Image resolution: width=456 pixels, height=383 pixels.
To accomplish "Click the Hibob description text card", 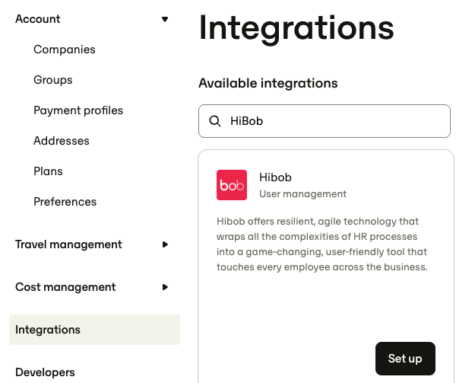I will pyautogui.click(x=321, y=244).
